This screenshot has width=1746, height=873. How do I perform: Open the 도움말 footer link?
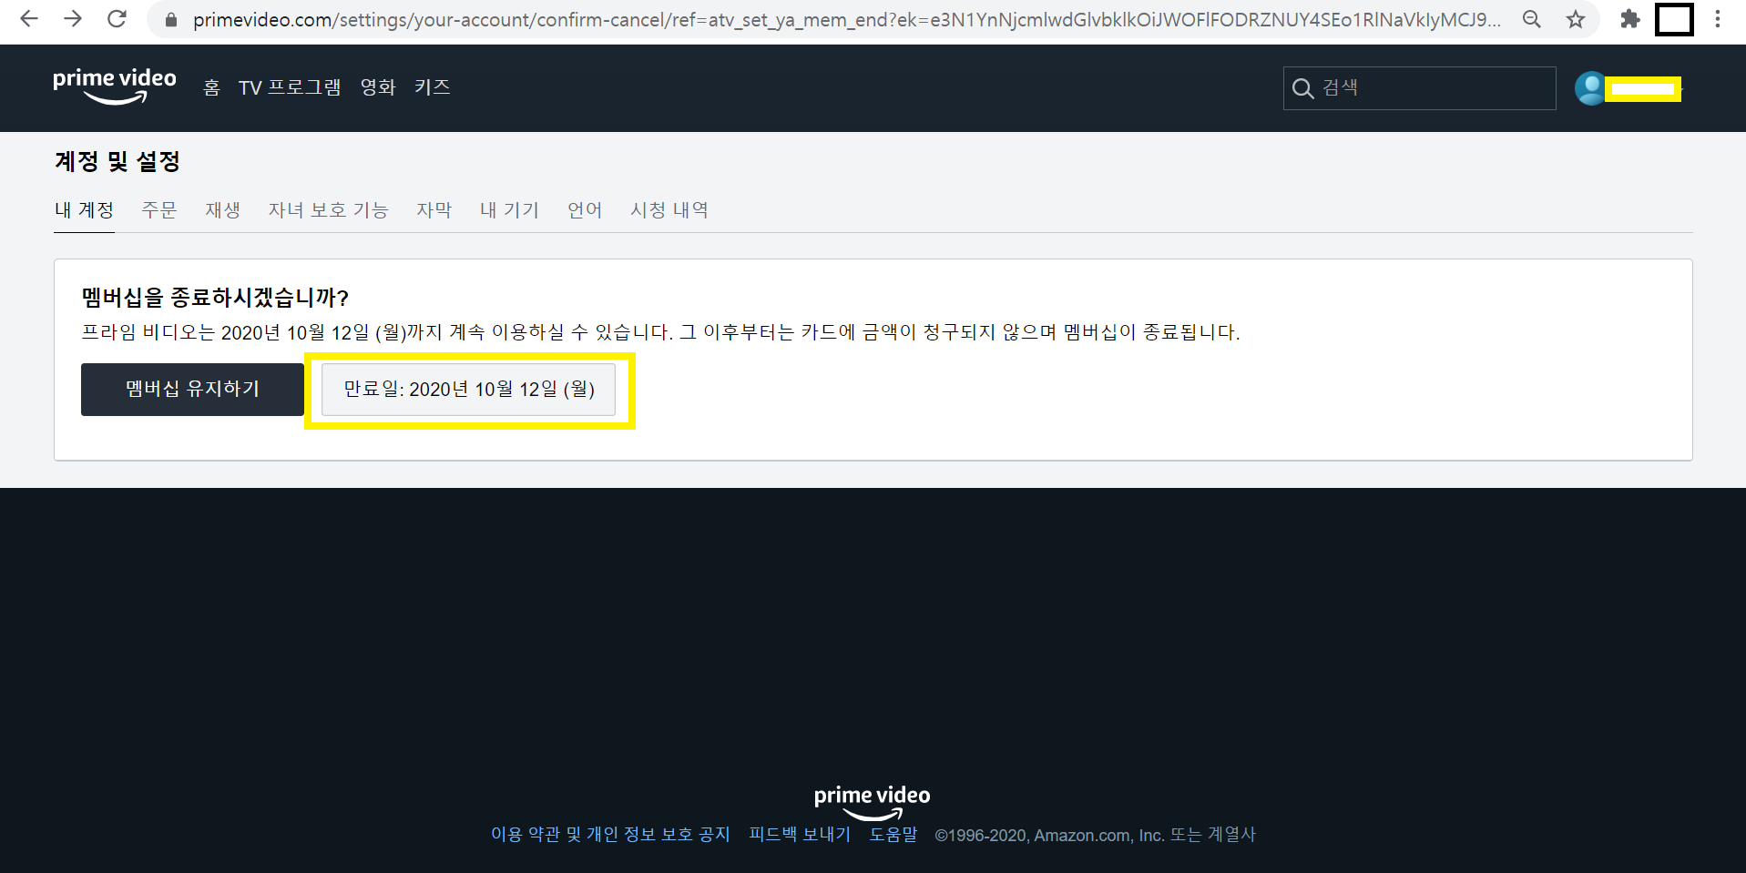pos(893,835)
